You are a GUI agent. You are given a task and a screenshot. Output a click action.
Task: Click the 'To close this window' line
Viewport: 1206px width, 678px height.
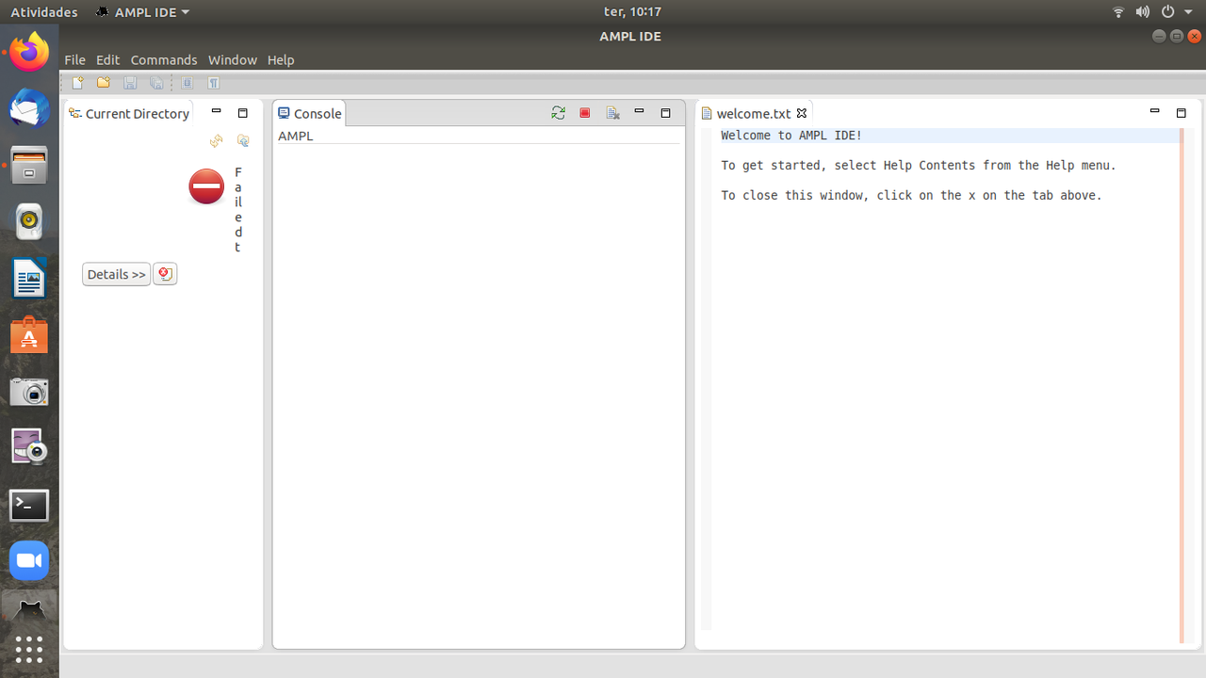click(x=911, y=196)
